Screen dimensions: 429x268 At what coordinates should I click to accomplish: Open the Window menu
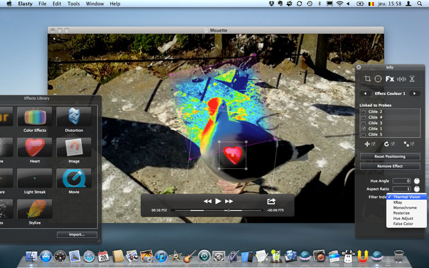point(95,4)
